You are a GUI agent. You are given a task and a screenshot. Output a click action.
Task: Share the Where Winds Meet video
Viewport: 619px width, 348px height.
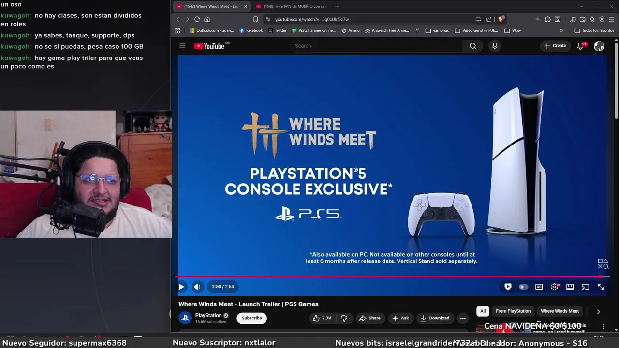(x=369, y=318)
